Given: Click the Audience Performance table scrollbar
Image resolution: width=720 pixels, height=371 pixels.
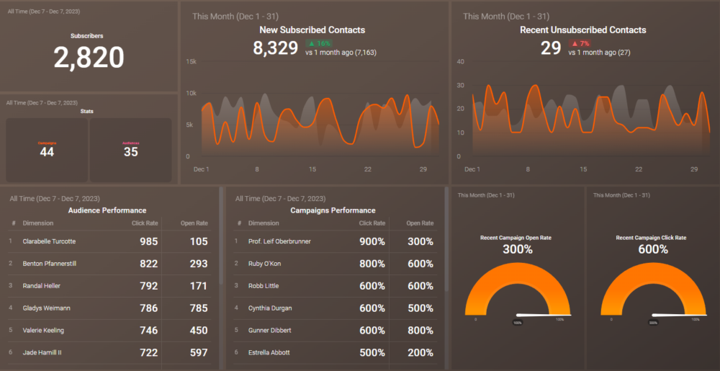Looking at the screenshot, I should [221, 235].
